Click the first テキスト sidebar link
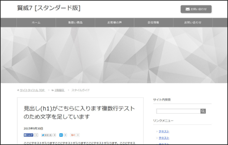This screenshot has height=145, width=228. pyautogui.click(x=164, y=132)
